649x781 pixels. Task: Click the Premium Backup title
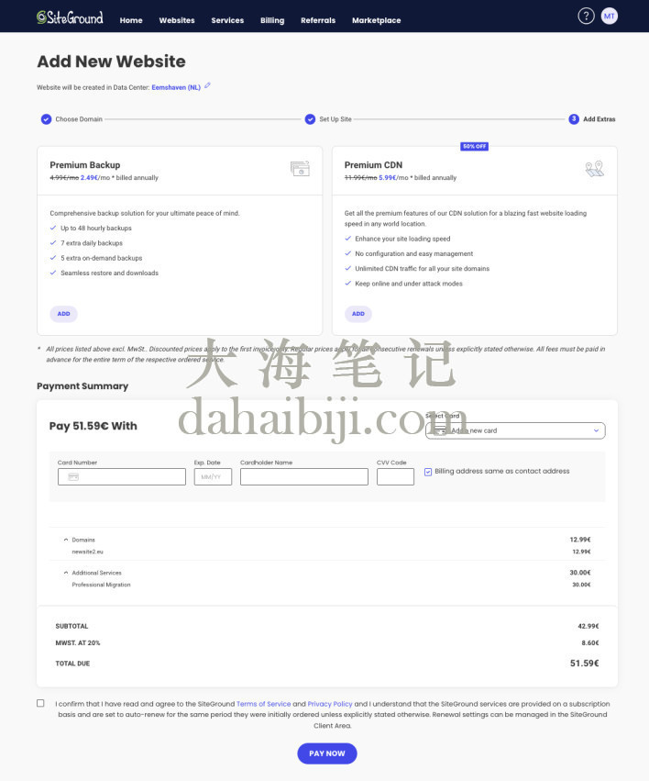85,165
